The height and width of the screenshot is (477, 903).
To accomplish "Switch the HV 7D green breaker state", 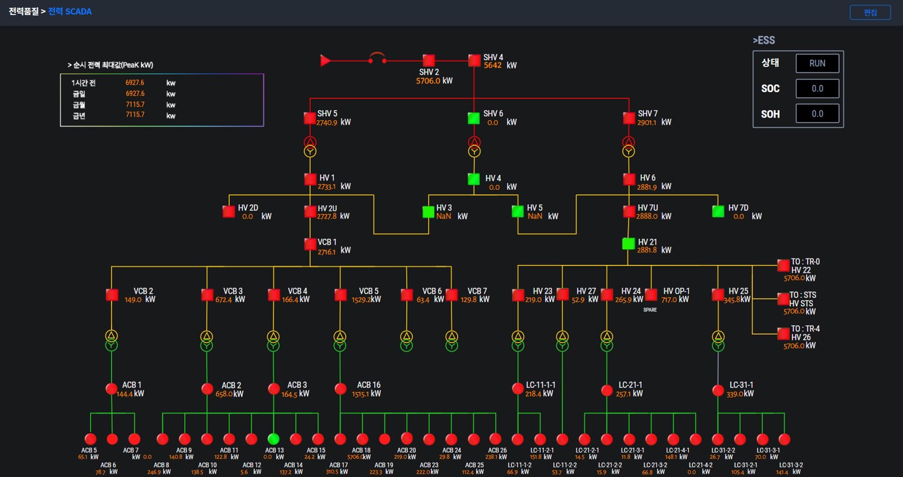I will (718, 211).
